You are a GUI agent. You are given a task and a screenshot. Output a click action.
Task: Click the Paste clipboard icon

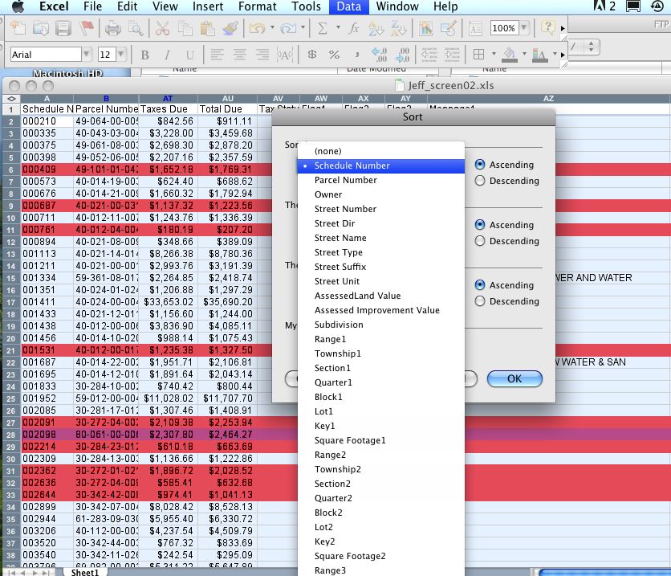[x=208, y=28]
